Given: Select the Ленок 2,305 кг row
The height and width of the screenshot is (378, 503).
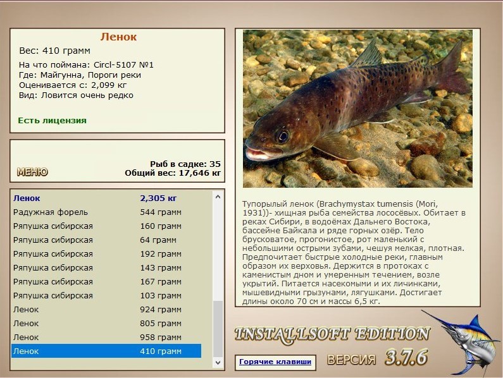Looking at the screenshot, I should (106, 198).
